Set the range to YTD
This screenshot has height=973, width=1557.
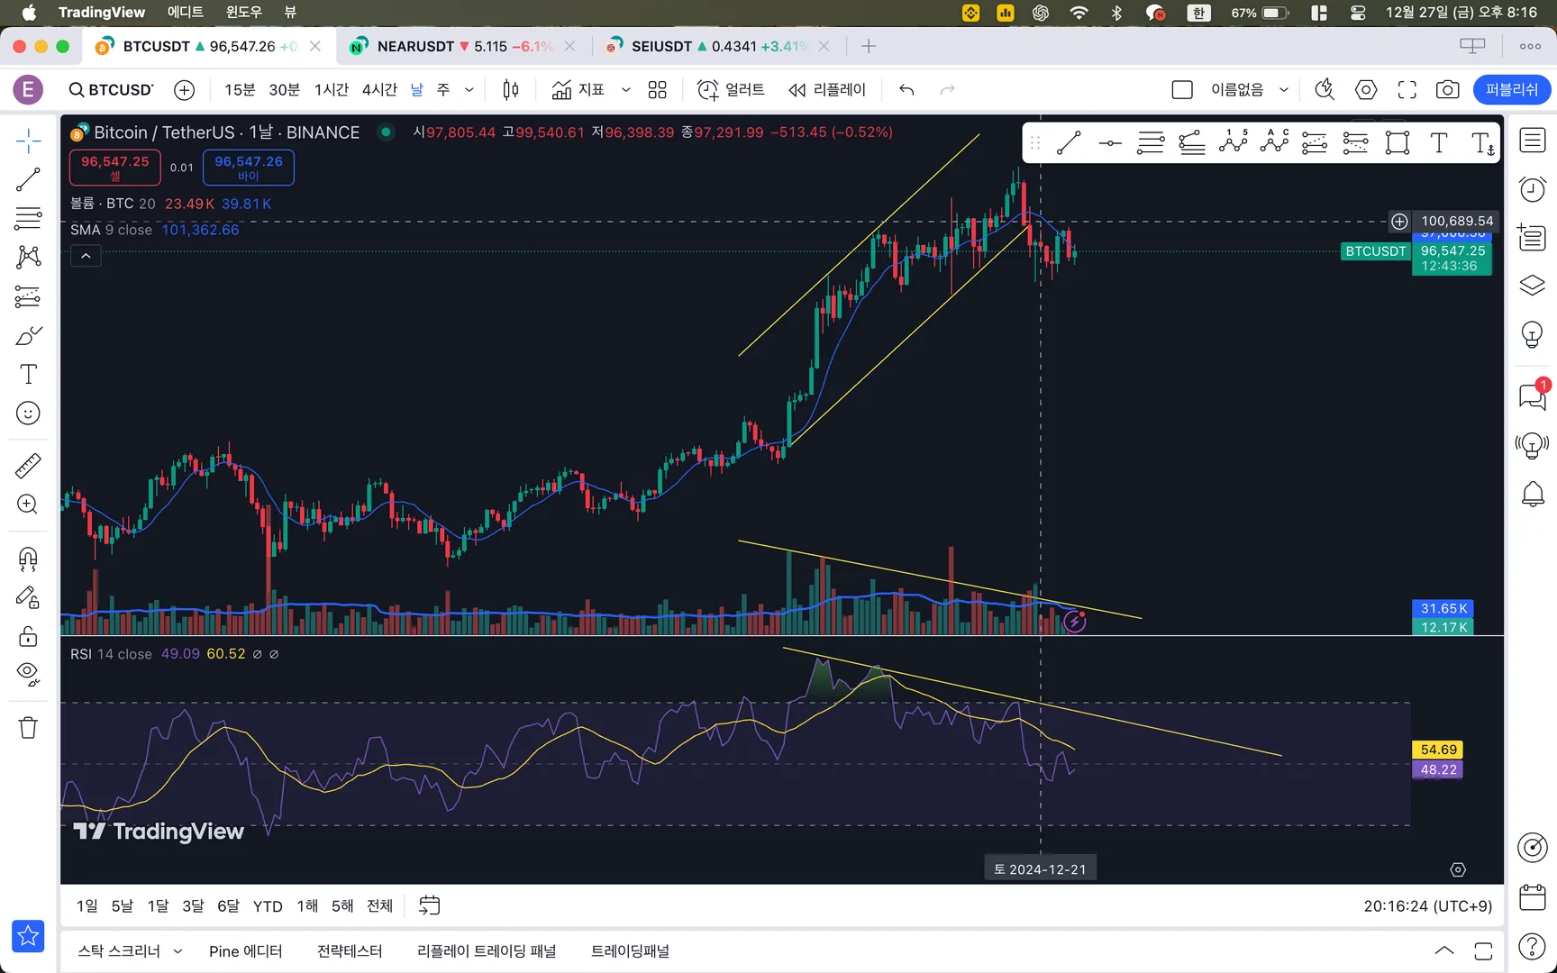pyautogui.click(x=268, y=906)
